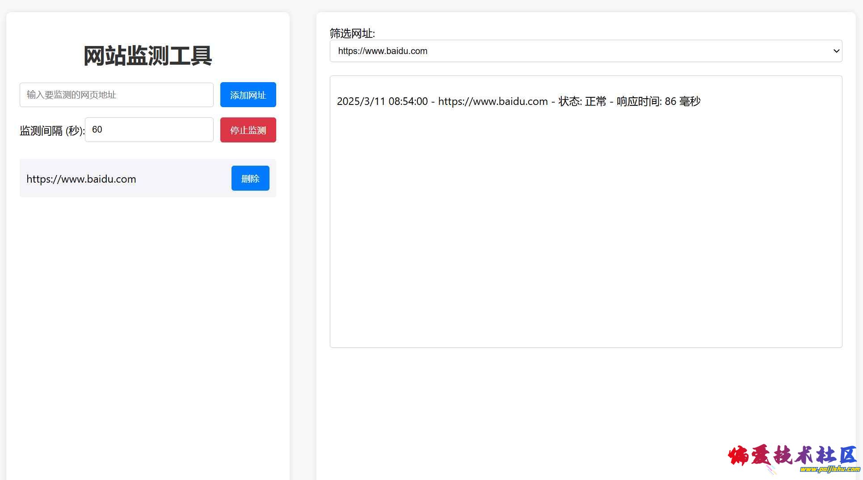Select https://www.baidu.com in the monitored list
Viewport: 863px width, 480px height.
tap(81, 179)
